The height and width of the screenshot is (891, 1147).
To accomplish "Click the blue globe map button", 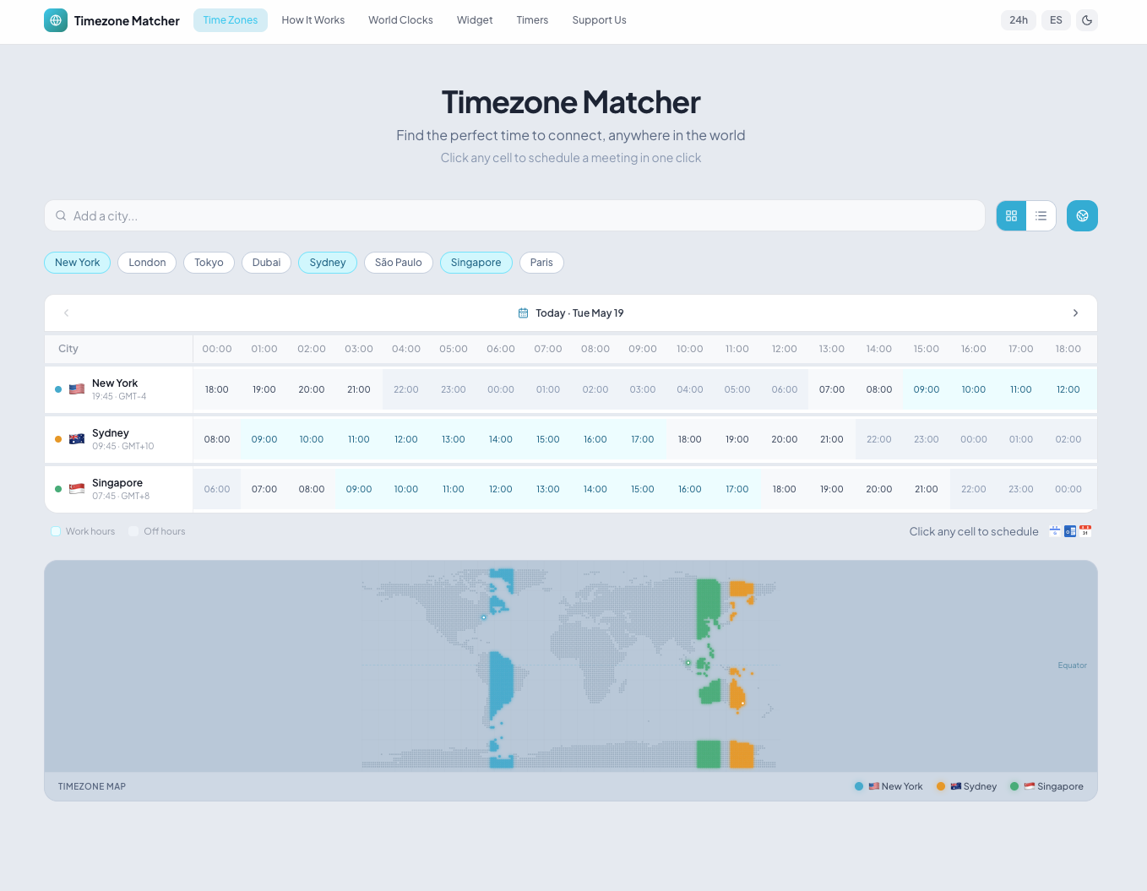I will point(1082,216).
